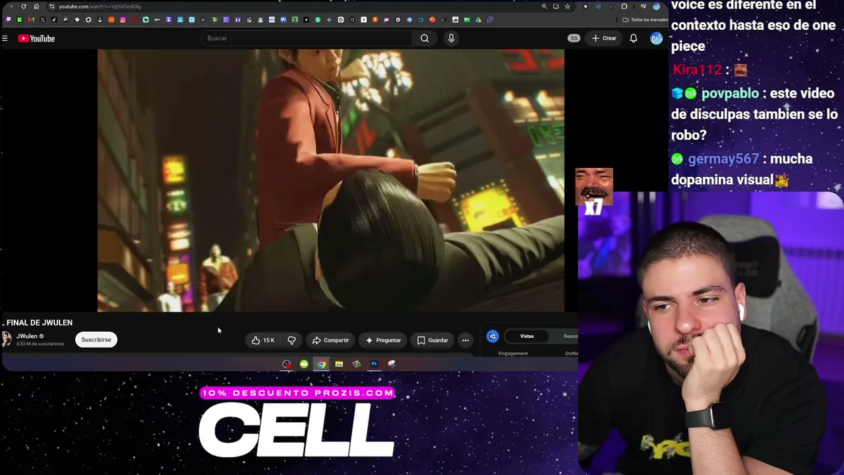This screenshot has width=844, height=475.
Task: Click the video title 'FINAL DE JWULEN'
Action: tap(40, 323)
